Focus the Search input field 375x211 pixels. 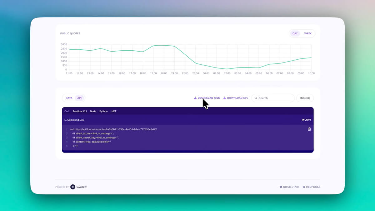click(273, 98)
